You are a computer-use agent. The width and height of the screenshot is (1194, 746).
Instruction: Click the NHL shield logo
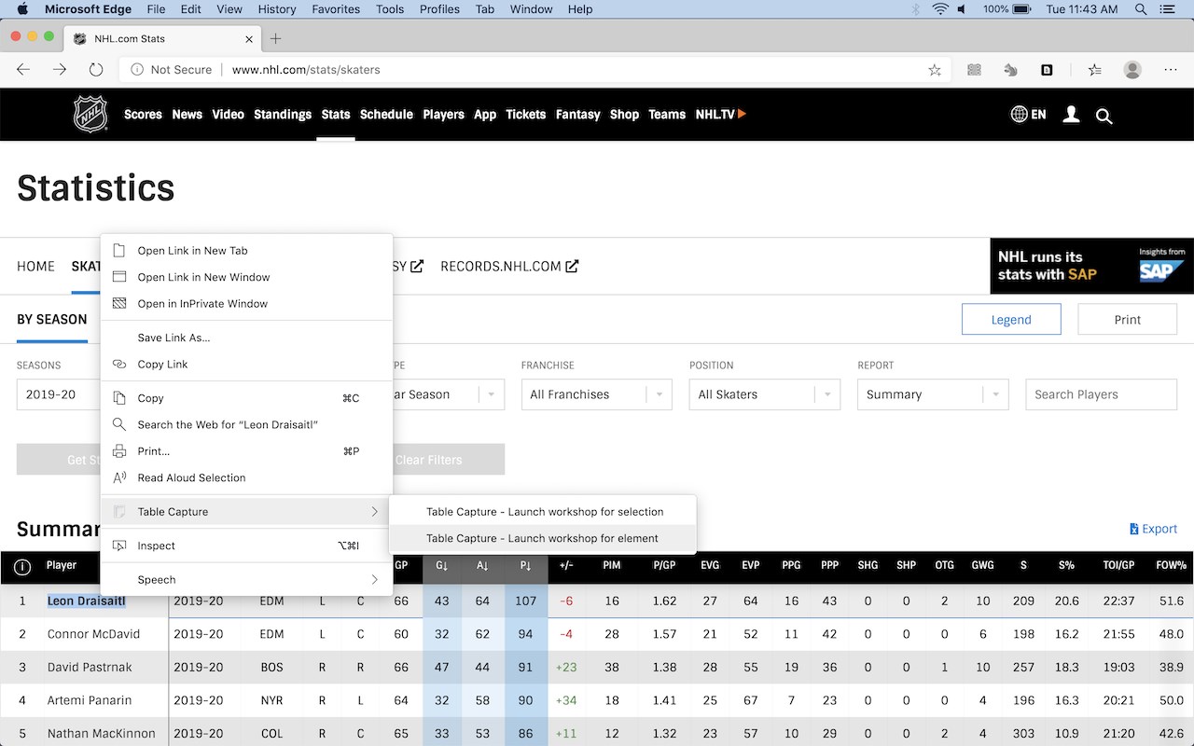coord(90,114)
